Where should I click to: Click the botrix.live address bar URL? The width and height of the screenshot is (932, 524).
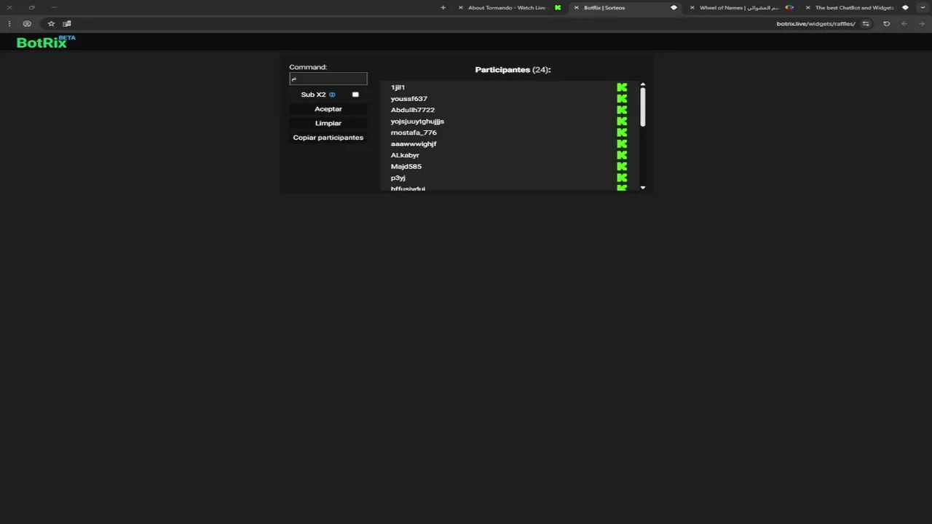[815, 23]
